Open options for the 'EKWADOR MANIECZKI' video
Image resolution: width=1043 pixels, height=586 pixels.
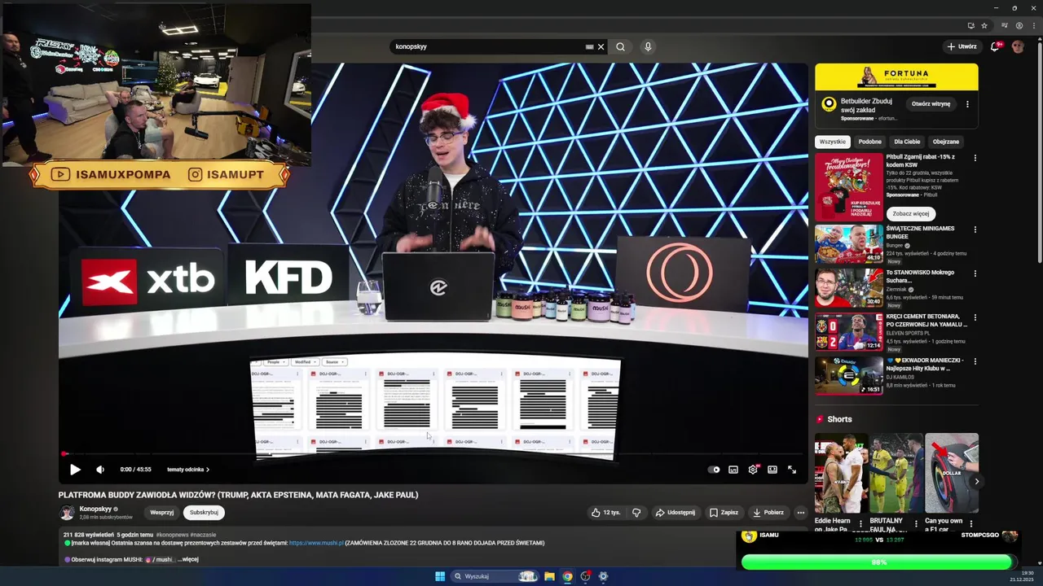click(x=975, y=361)
